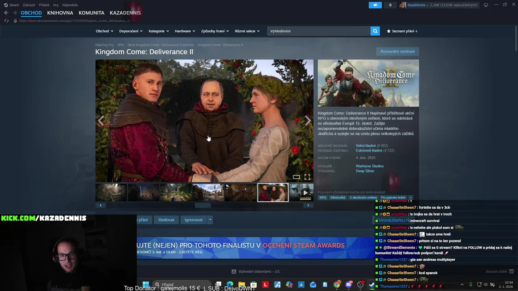
Task: Open the wishlist star link Seznam přání
Action: 402,31
